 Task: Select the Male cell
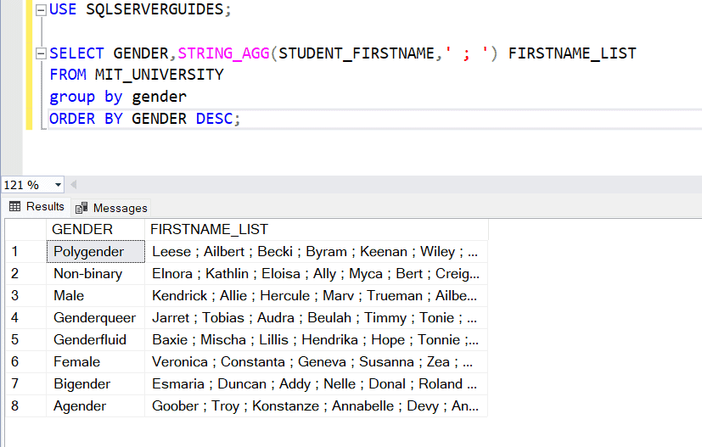coord(95,295)
